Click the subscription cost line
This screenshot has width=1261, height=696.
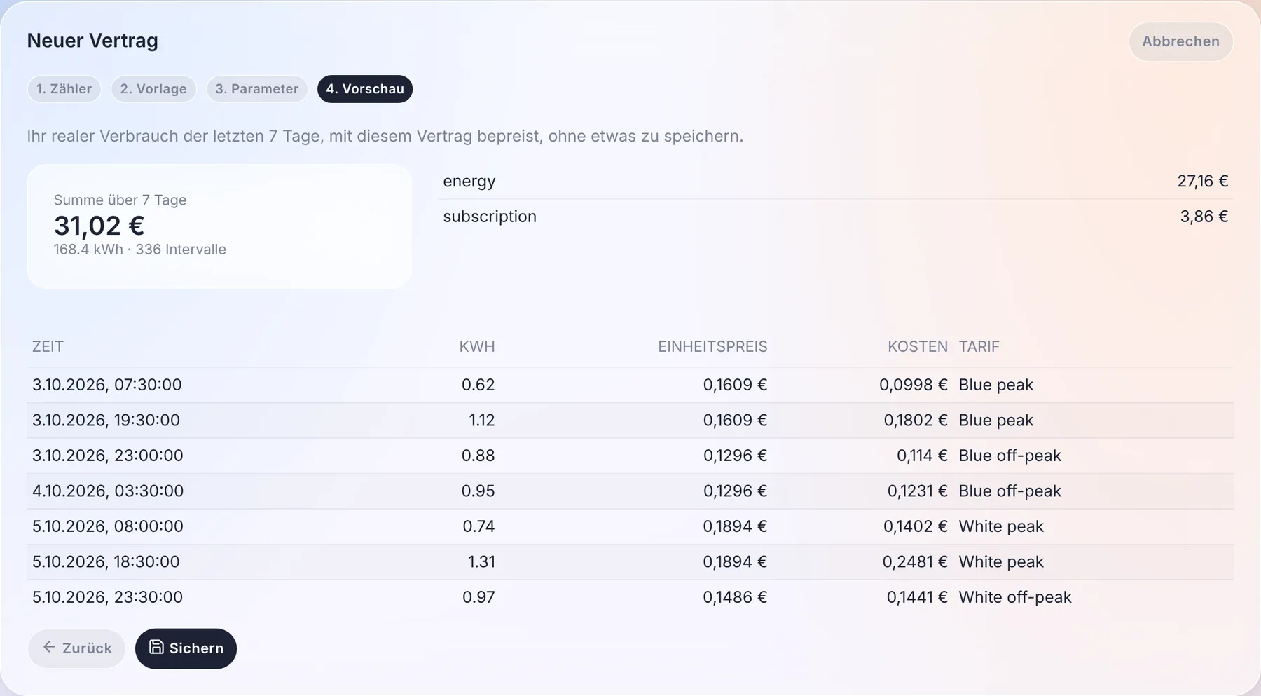point(835,217)
